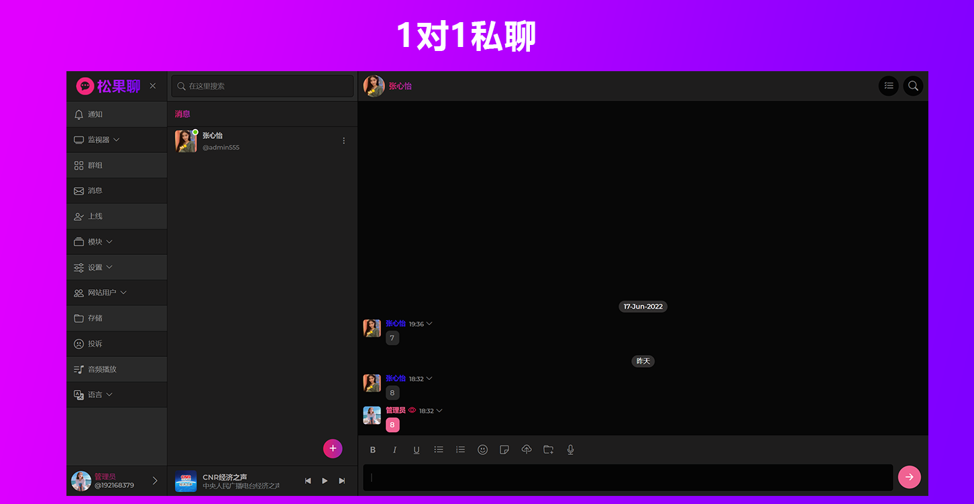Expand the 监视器 sidebar submenu
974x504 pixels.
[117, 140]
